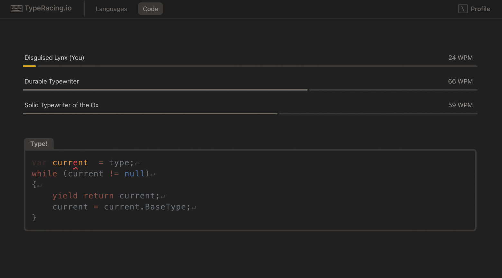Screen dimensions: 502x278
Task: Go to the TypeRacing.io home link
Action: 48,8
